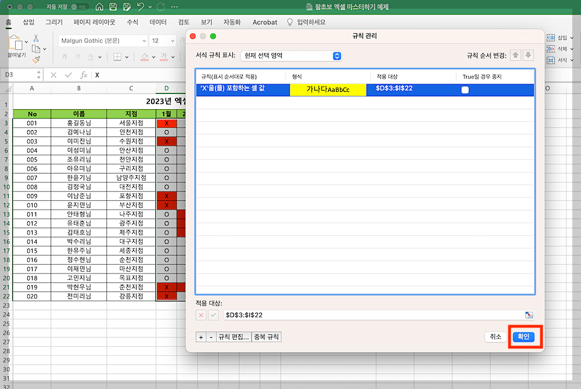Click the Save As icon with pencil
The image size is (581, 389).
coord(127,6)
